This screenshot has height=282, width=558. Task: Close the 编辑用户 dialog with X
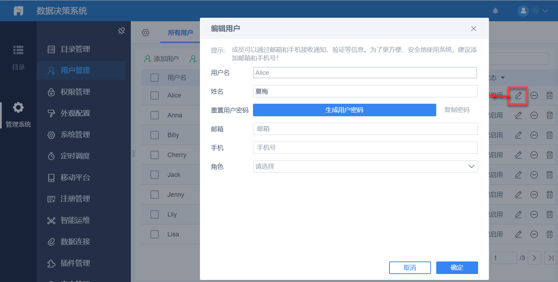coord(473,29)
